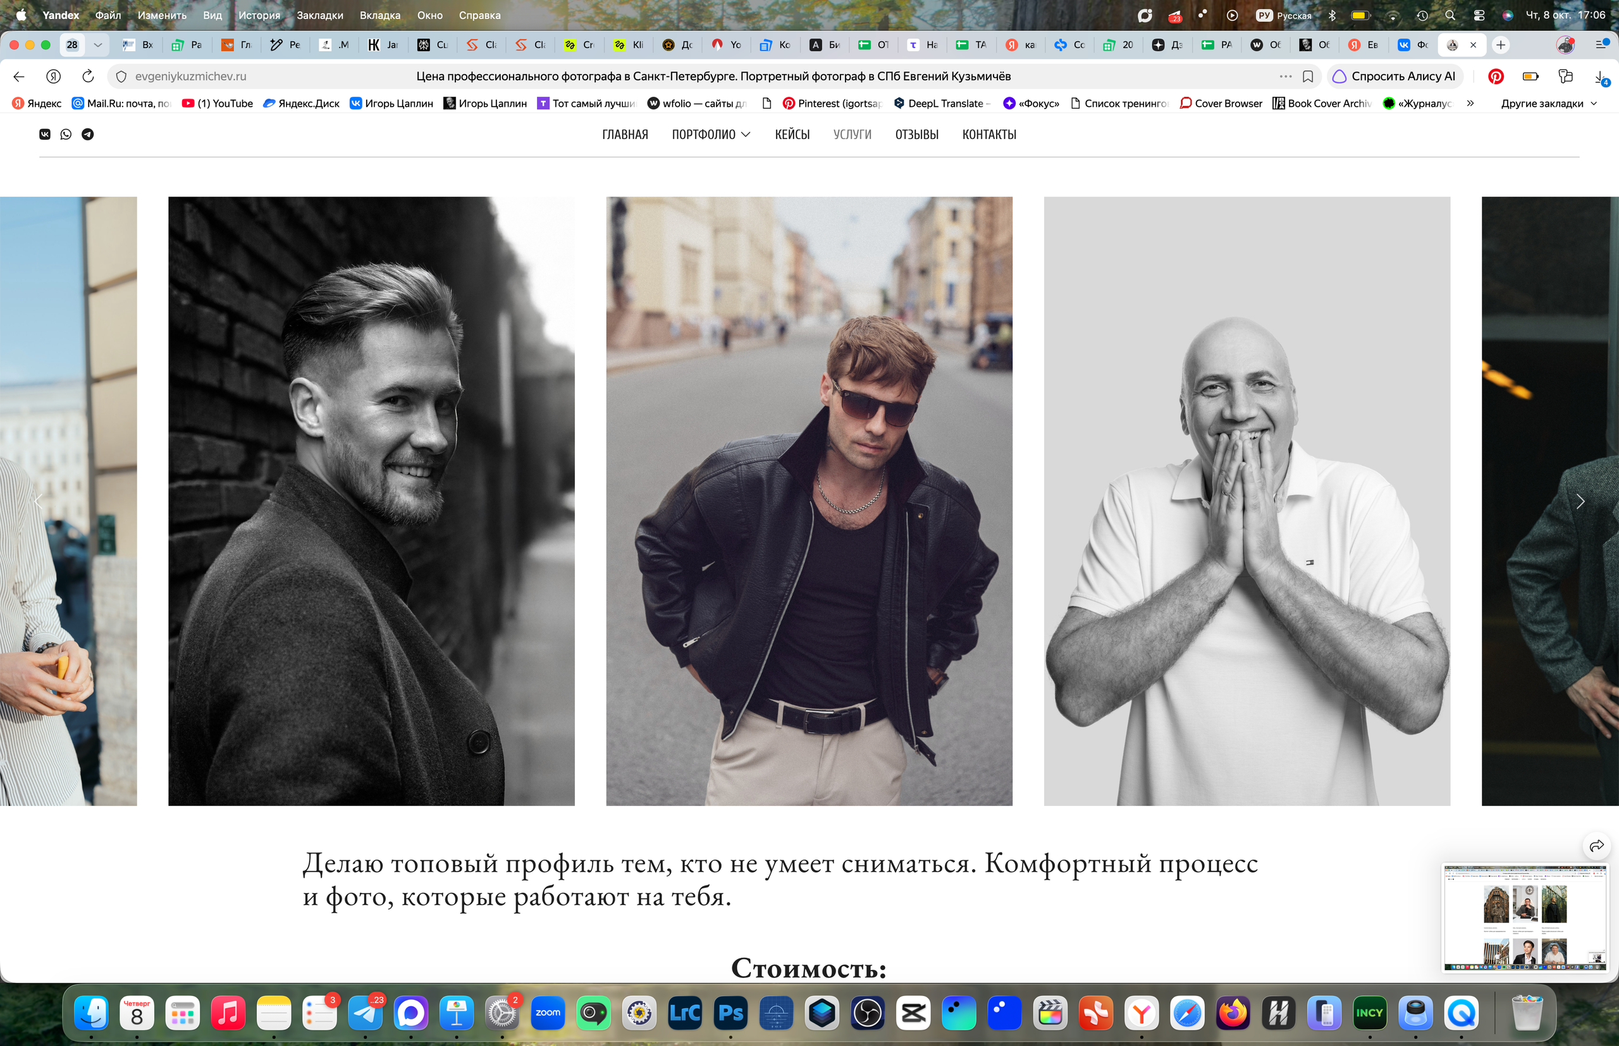Viewport: 1619px width, 1046px height.
Task: Open Zoom from the Dock
Action: (x=548, y=1013)
